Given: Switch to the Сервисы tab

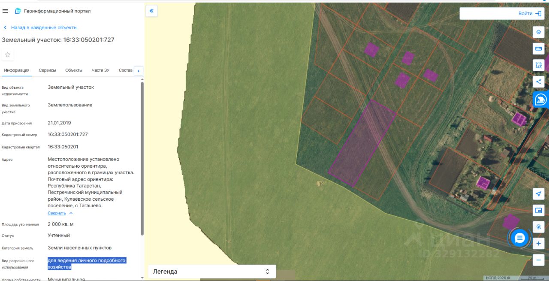Looking at the screenshot, I should click(x=47, y=70).
